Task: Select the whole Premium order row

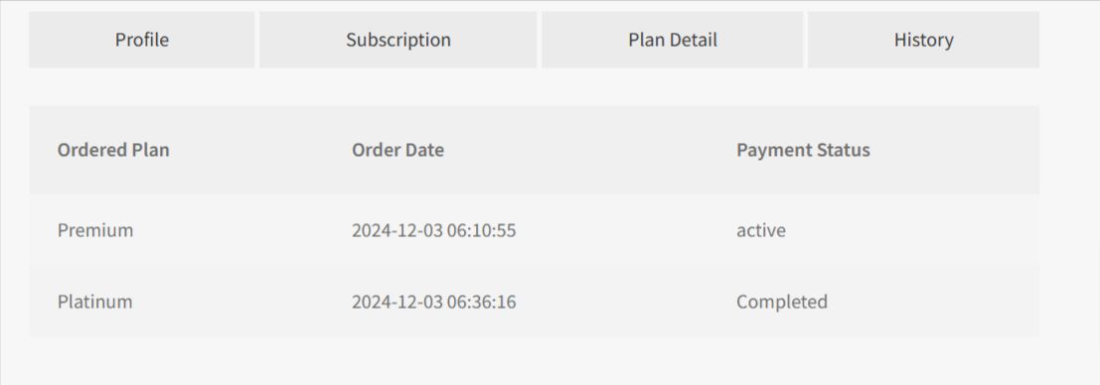Action: click(534, 230)
